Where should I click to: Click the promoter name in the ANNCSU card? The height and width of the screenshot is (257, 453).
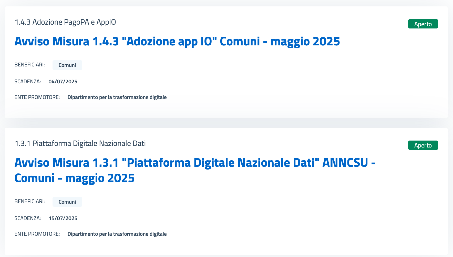coord(117,234)
